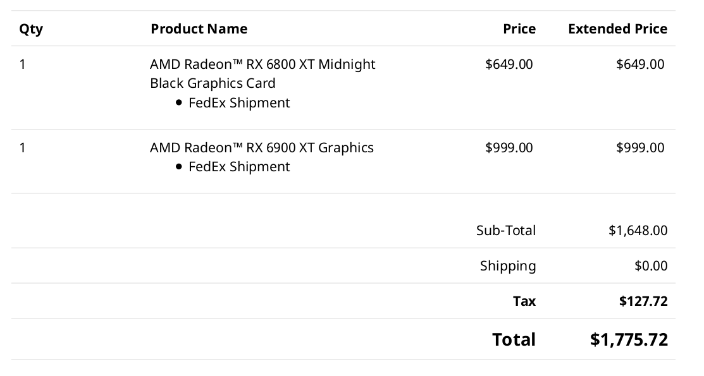Select the $649.00 Extended Price value
This screenshot has height=376, width=704.
(640, 64)
